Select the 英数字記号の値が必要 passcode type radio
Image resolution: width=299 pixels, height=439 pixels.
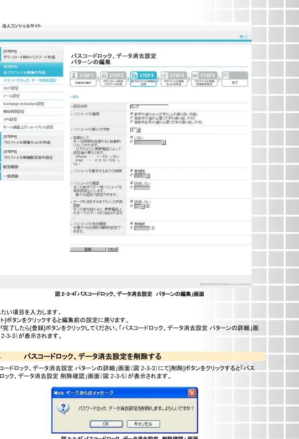(x=132, y=122)
